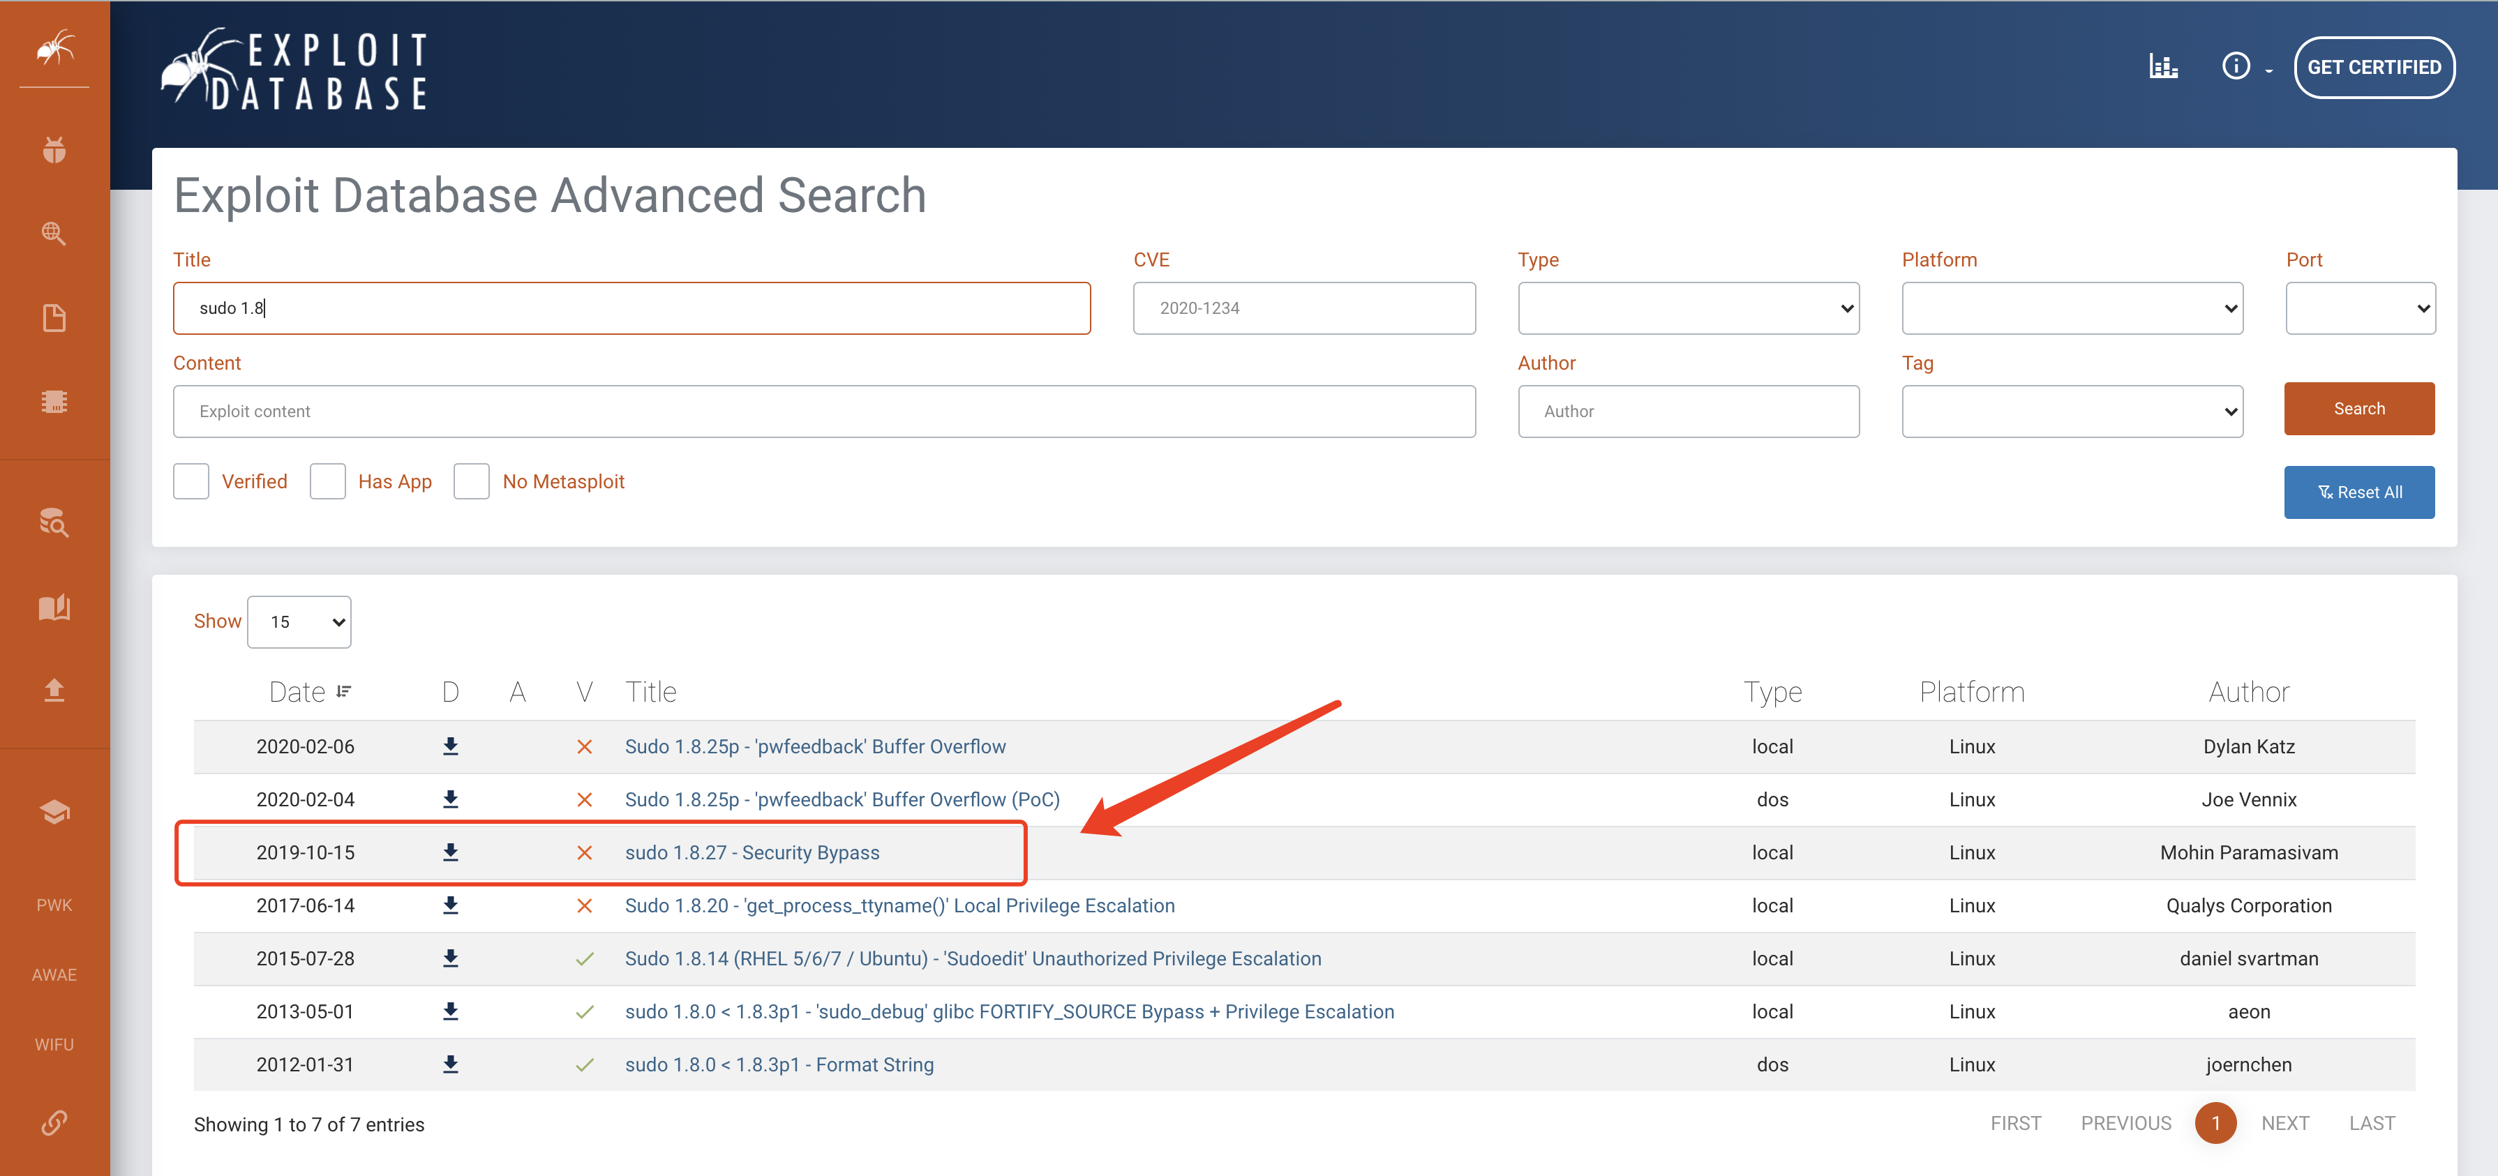This screenshot has width=2498, height=1176.
Task: Click date 2019-10-15 in the table
Action: tap(304, 852)
